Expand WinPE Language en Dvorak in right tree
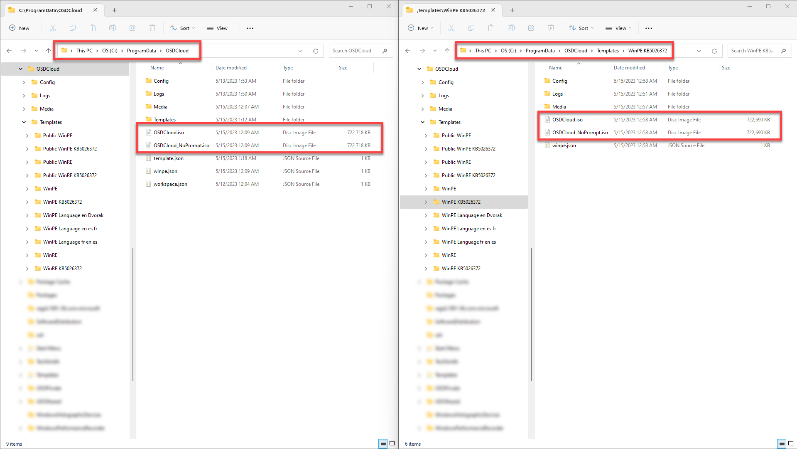This screenshot has width=797, height=449. [x=426, y=215]
